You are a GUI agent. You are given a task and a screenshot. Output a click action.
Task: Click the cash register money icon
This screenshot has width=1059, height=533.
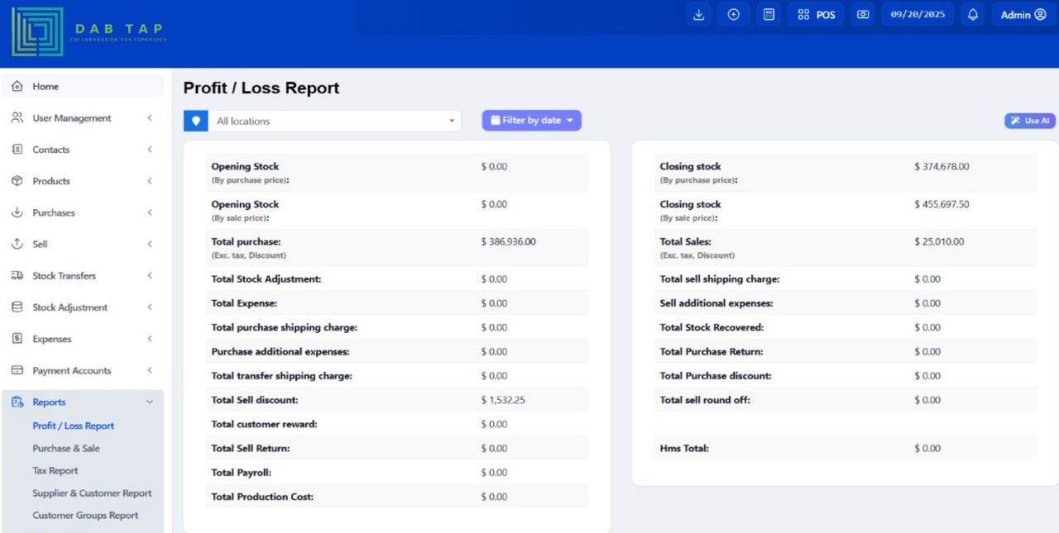point(863,15)
